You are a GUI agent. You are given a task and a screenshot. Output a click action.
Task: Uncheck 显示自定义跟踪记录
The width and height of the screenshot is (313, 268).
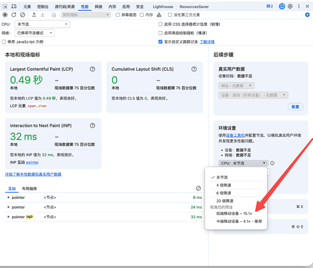coord(161,42)
